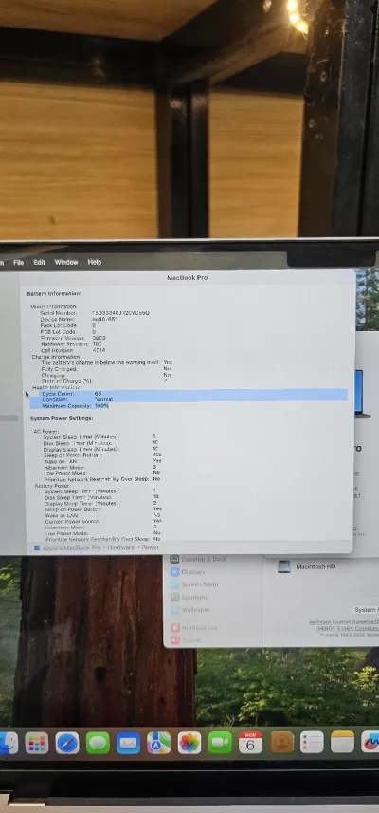Screen dimensions: 379x813
Task: Click the Desktop & Dock settings icon
Action: pos(175,560)
